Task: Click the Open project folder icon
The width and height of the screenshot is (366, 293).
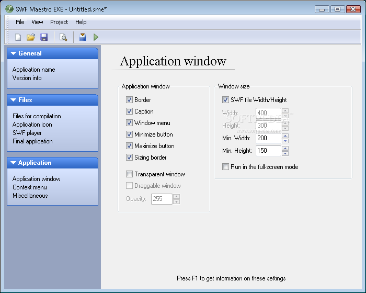Action: 31,37
